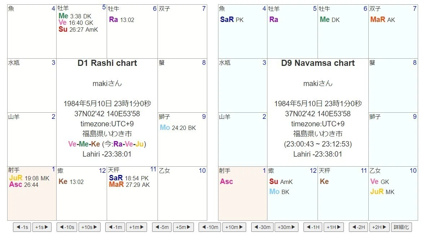
Task: Select 'MaR 27:29 AK' in D1 chart
Action: pyautogui.click(x=129, y=185)
